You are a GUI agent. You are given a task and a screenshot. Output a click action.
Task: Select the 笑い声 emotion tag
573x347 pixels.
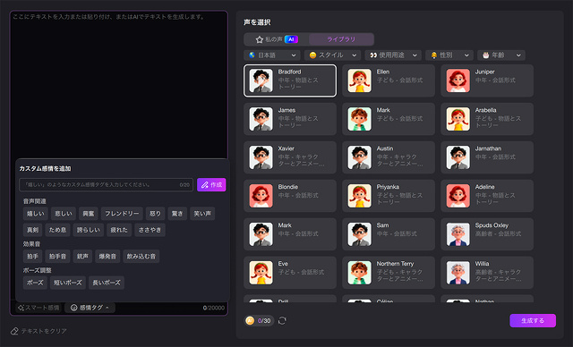[x=202, y=214]
